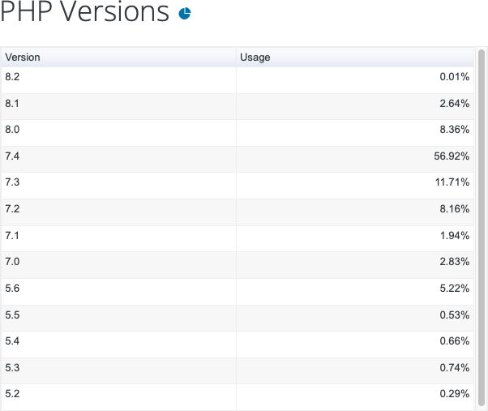Select the 2.83% usage value

pos(455,262)
